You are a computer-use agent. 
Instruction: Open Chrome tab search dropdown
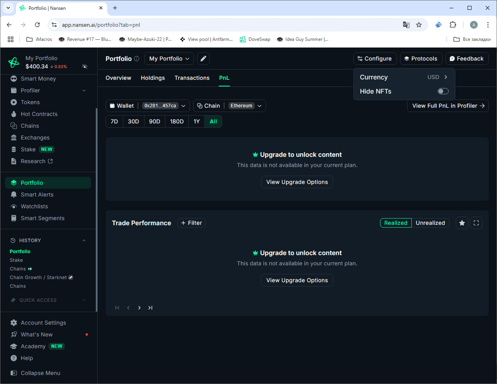pyautogui.click(x=8, y=8)
